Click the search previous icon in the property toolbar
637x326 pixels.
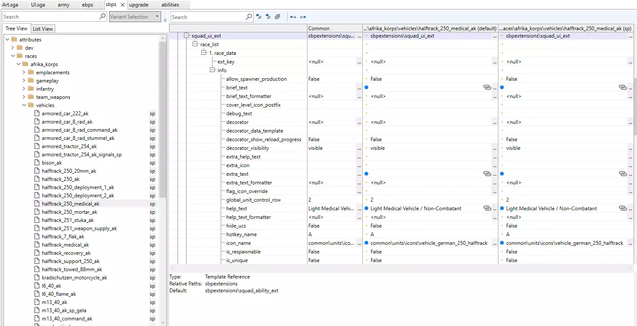tap(259, 17)
